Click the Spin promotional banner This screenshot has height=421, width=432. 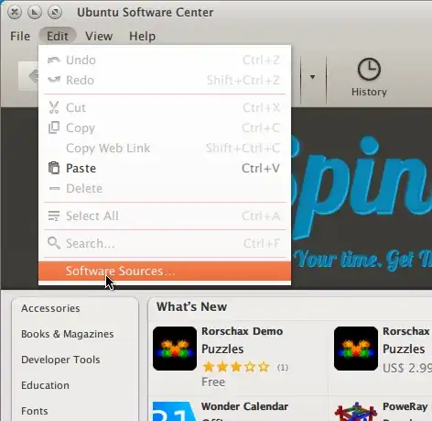click(x=362, y=198)
